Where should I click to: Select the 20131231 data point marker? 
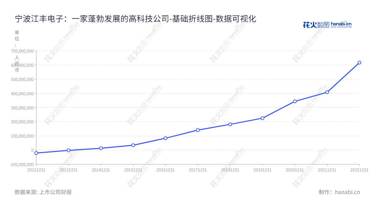68,150
